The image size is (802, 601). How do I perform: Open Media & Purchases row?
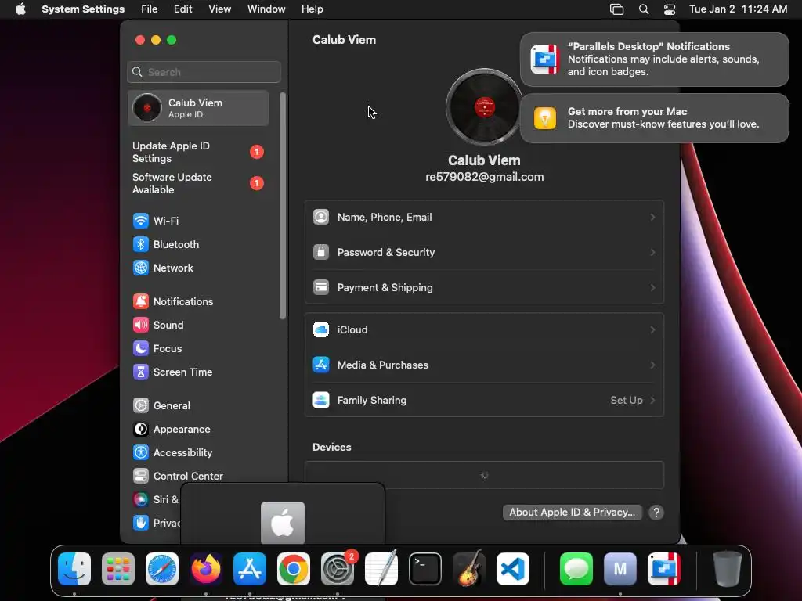(484, 365)
